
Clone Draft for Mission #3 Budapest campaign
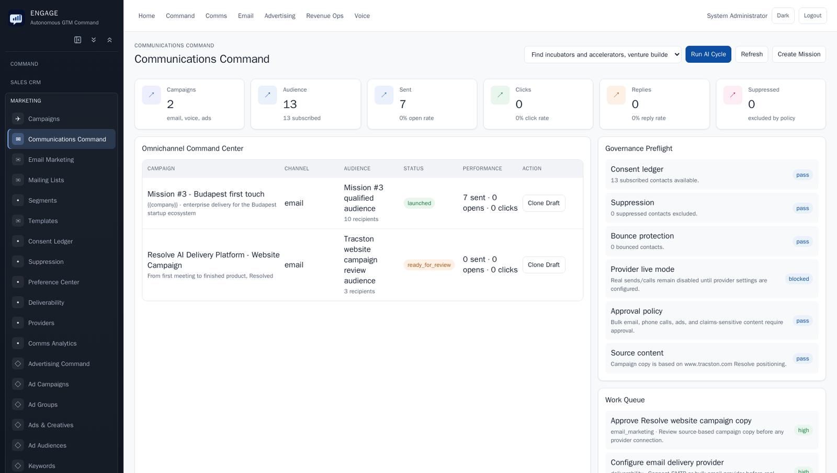click(544, 203)
